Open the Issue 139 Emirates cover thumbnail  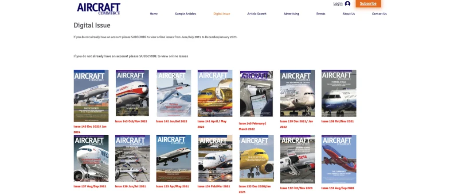(x=297, y=93)
